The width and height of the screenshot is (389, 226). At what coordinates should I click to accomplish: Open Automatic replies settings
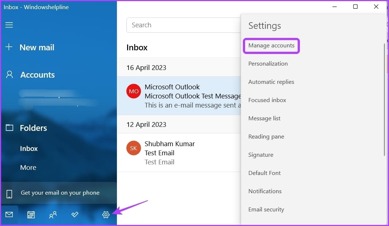(271, 82)
